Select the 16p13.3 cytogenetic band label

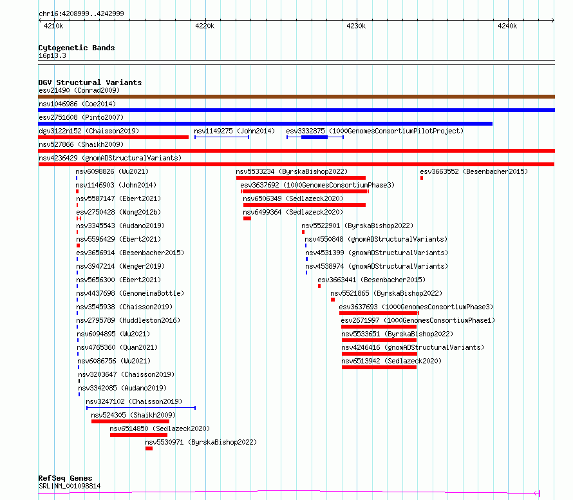pos(52,55)
